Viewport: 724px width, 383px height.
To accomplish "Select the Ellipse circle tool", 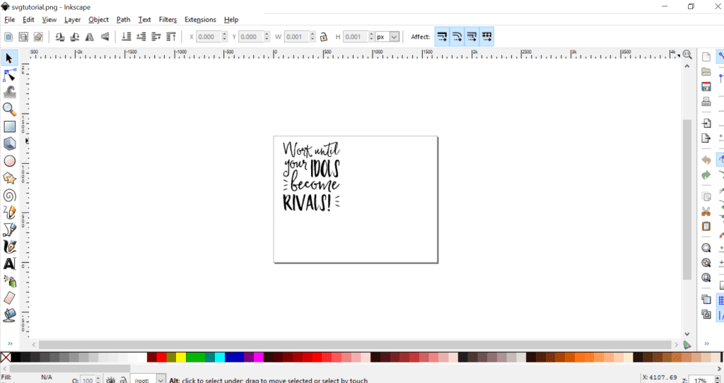I will click(9, 161).
